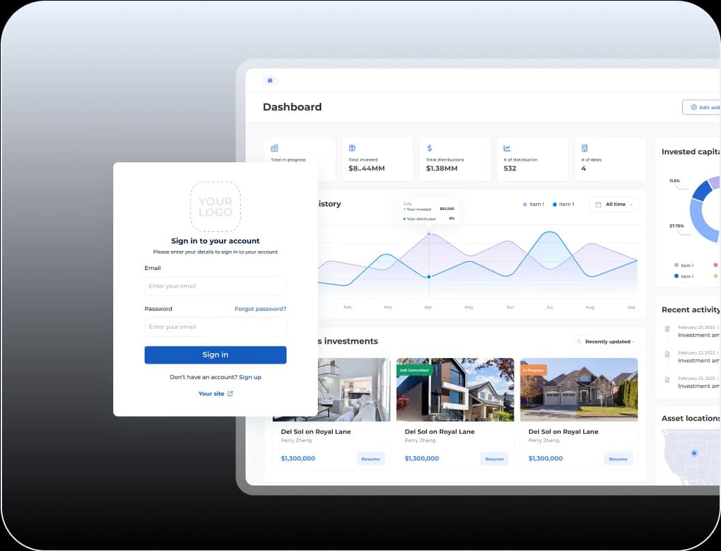721x551 pixels.
Task: Click into the Password input field
Action: pyautogui.click(x=215, y=327)
